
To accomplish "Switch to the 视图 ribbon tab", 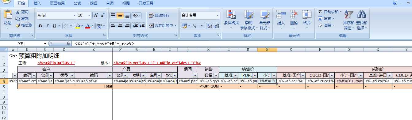I will tap(126, 3).
